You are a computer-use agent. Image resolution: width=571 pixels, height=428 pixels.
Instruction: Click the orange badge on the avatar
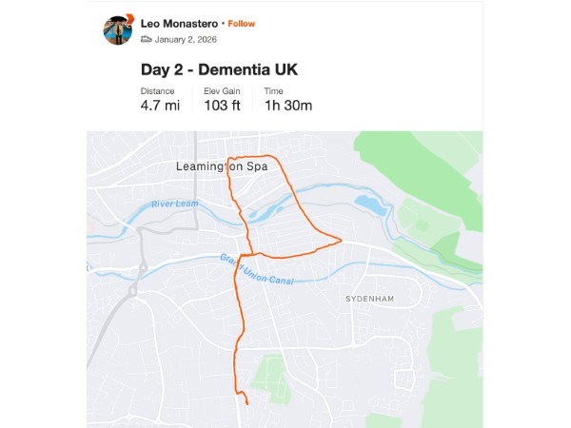pos(128,18)
